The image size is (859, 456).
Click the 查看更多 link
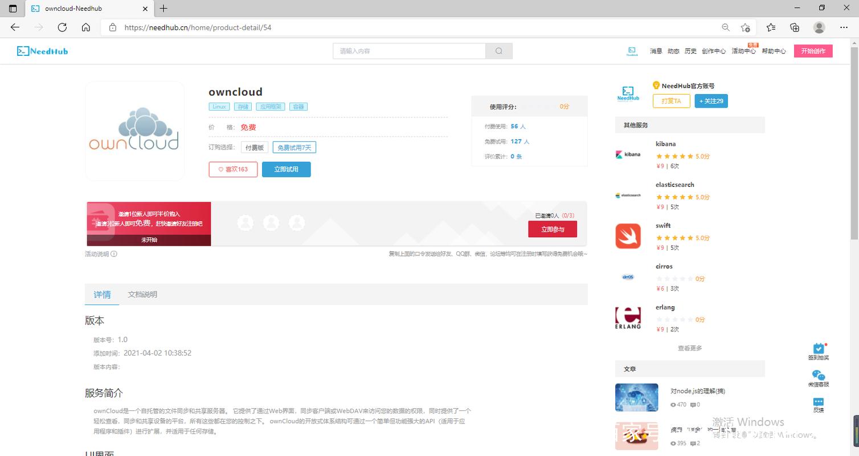690,348
